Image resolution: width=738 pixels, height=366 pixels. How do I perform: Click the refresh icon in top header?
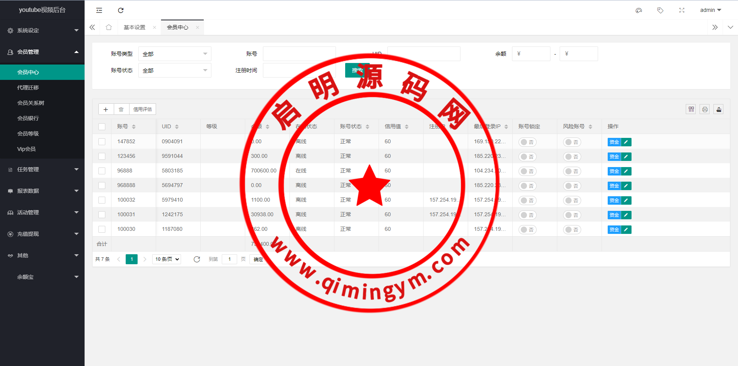click(x=121, y=10)
